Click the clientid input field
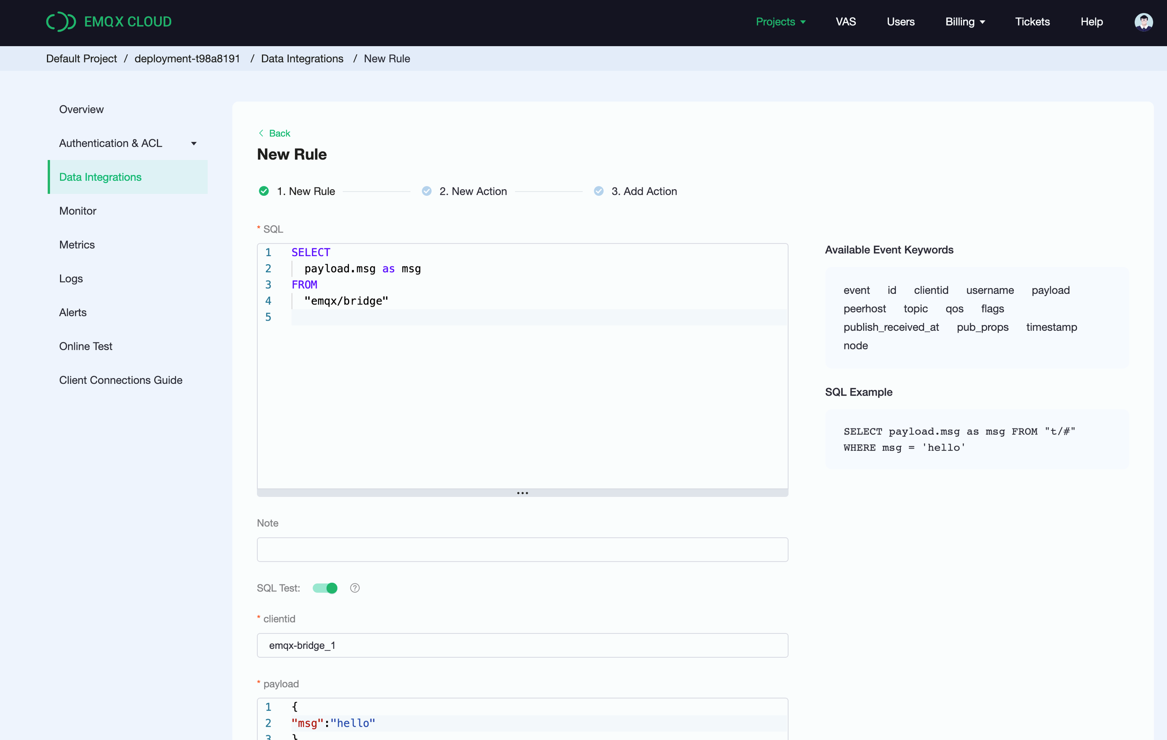The width and height of the screenshot is (1167, 740). (x=522, y=645)
